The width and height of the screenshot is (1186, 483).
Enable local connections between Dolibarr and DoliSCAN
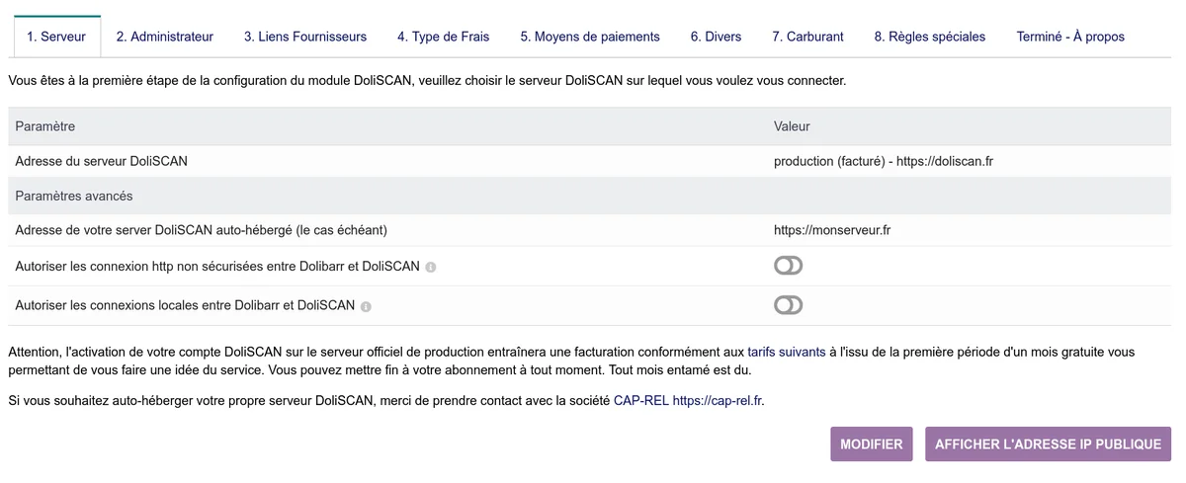pyautogui.click(x=788, y=305)
